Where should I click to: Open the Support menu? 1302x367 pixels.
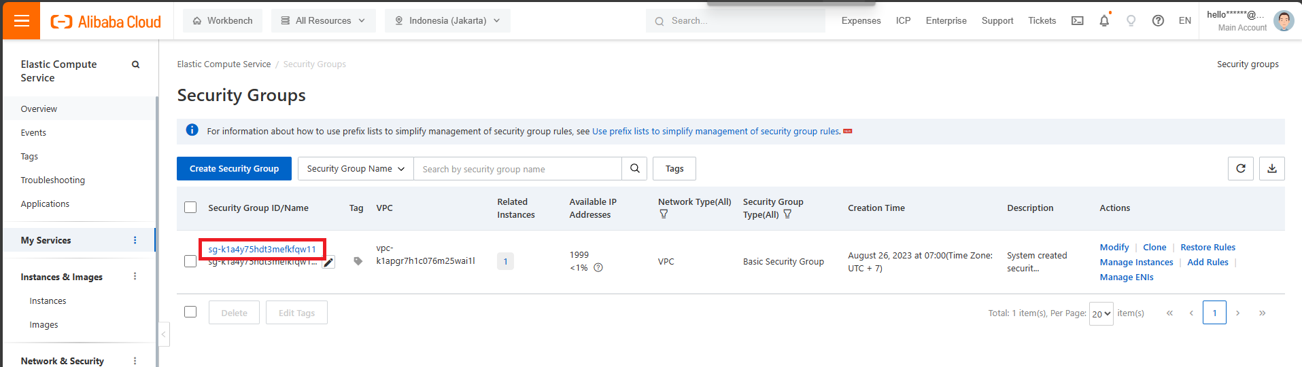[997, 21]
